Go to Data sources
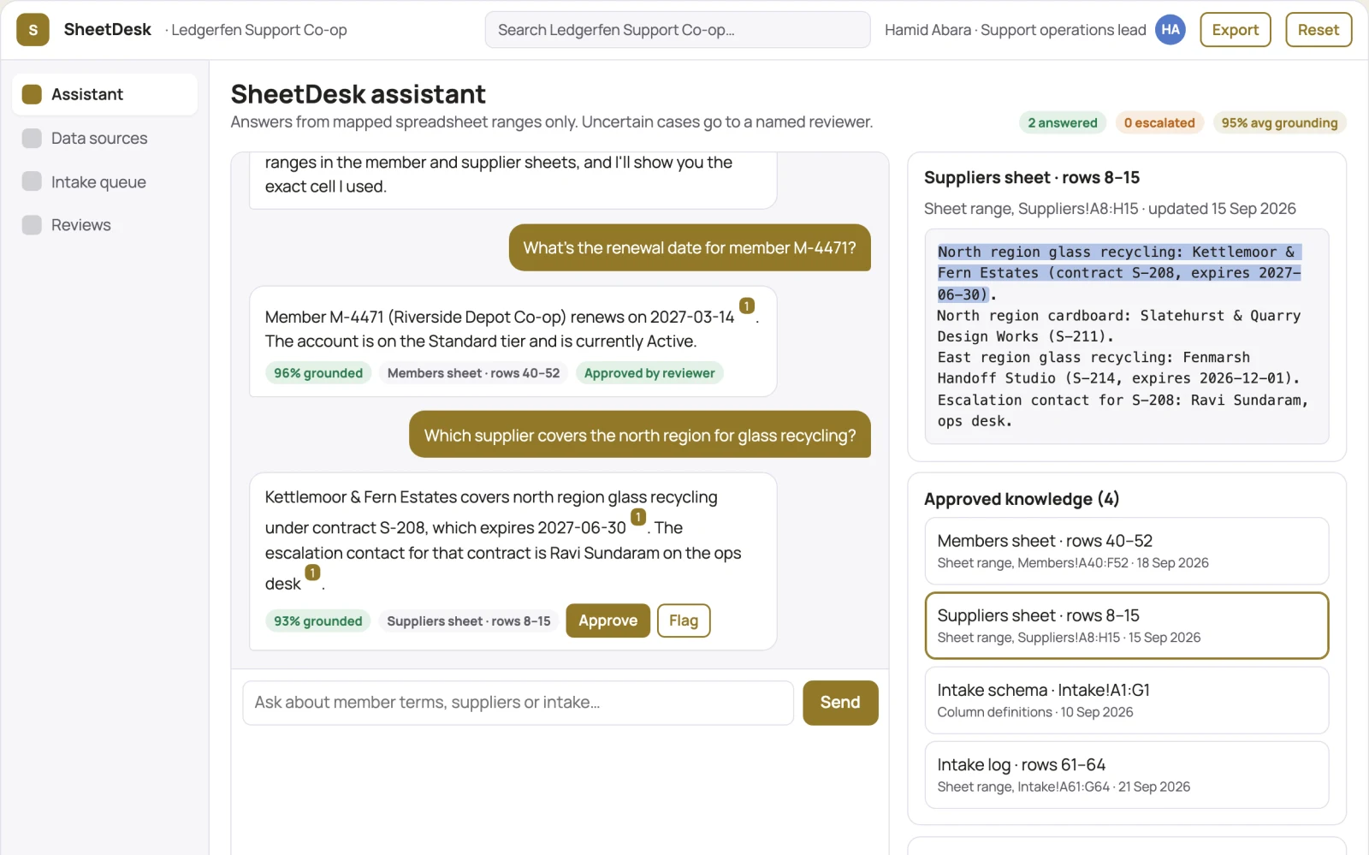 (104, 138)
